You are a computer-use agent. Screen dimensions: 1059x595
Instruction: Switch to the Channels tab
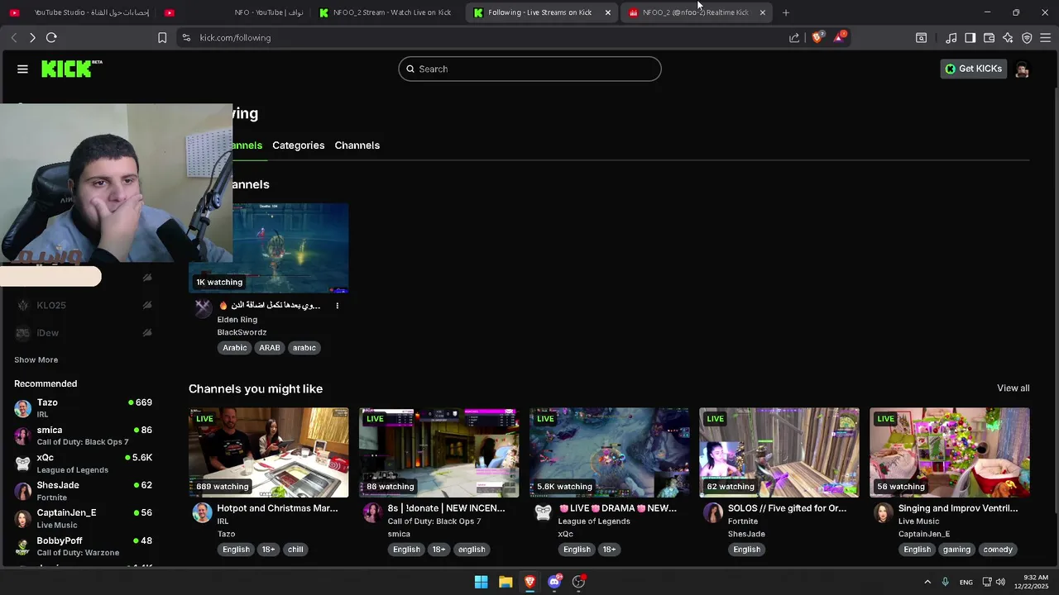tap(357, 145)
